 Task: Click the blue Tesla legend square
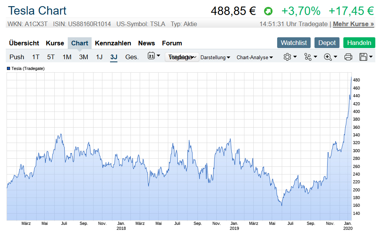pyautogui.click(x=8, y=68)
